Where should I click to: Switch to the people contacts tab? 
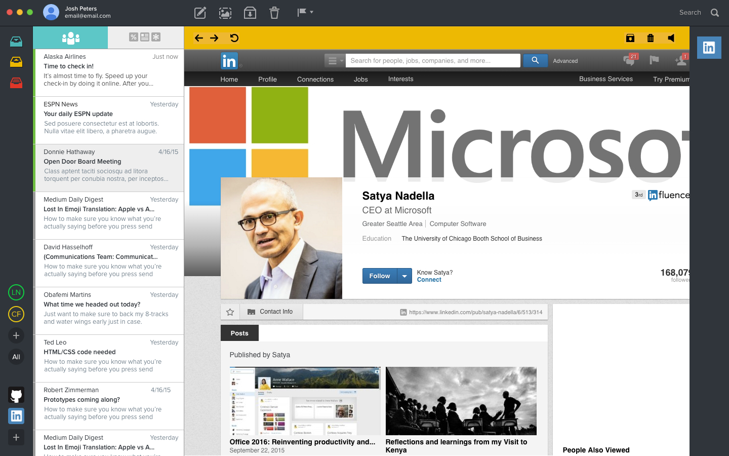[x=70, y=37]
